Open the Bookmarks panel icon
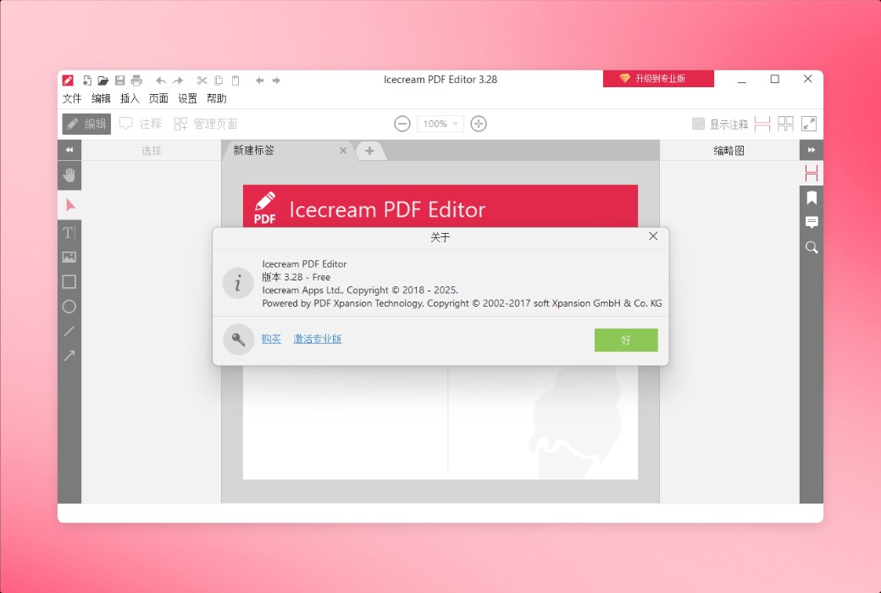The height and width of the screenshot is (593, 881). tap(811, 197)
